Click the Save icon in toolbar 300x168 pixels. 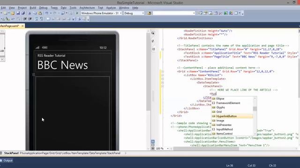click(18, 13)
